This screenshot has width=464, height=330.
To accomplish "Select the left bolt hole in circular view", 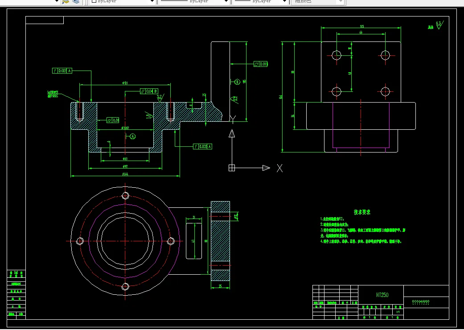I will point(80,241).
